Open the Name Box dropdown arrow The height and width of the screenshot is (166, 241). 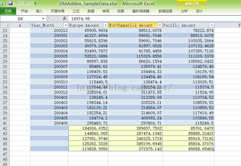pos(43,19)
